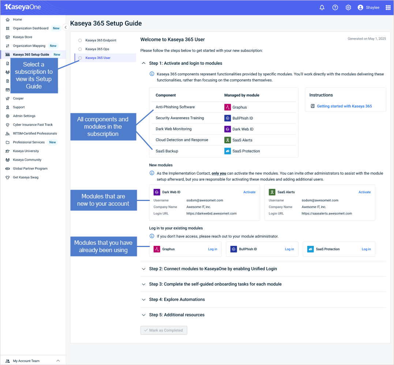394x365 pixels.
Task: Click the Admin Settings gear icon
Action: click(8, 116)
